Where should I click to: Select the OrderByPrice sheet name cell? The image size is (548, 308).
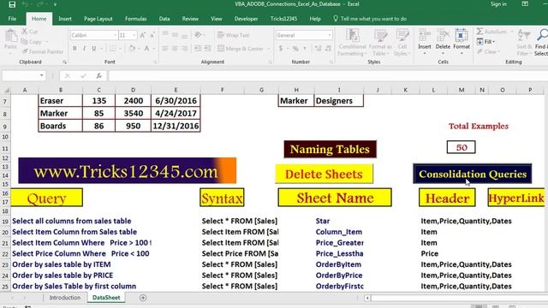pyautogui.click(x=339, y=275)
